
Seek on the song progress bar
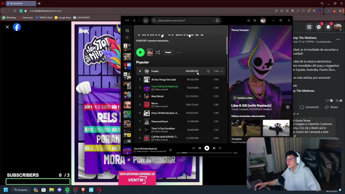tap(207, 153)
